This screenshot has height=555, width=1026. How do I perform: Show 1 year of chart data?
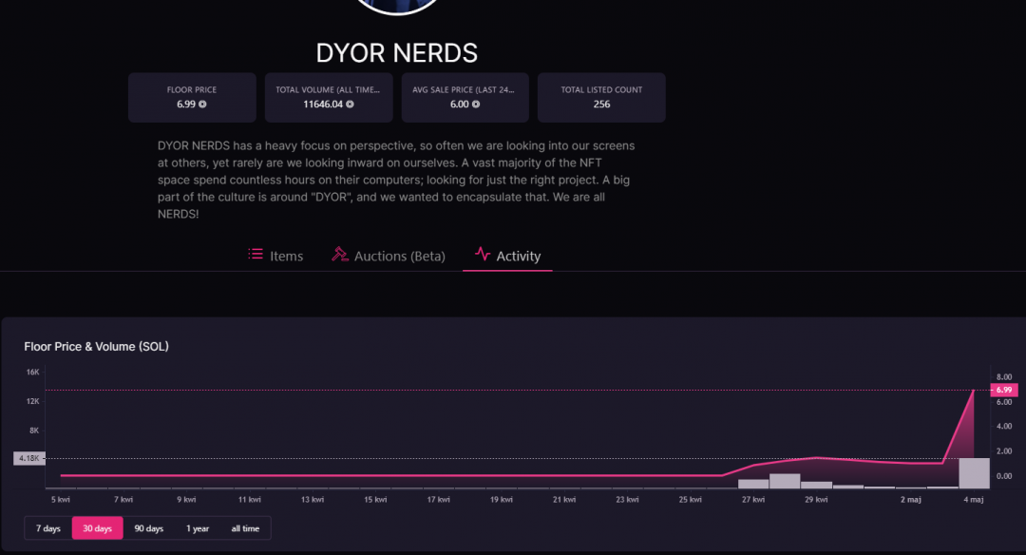pos(198,528)
